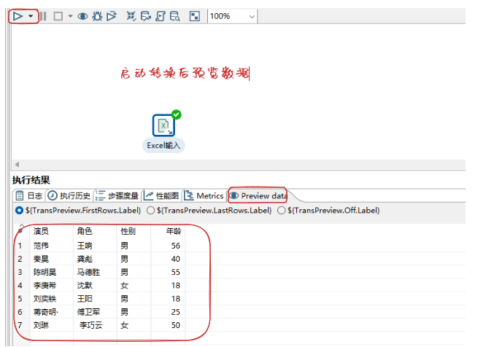
Task: Toggle the execution results pane
Action: (195, 16)
